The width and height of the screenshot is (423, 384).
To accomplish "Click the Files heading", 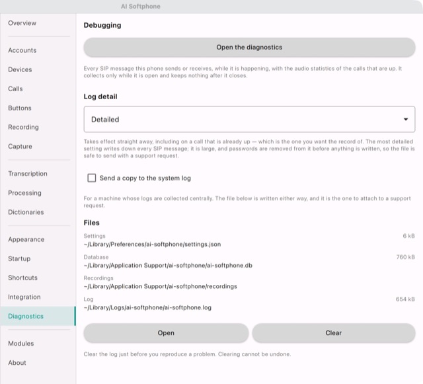I will (x=91, y=223).
